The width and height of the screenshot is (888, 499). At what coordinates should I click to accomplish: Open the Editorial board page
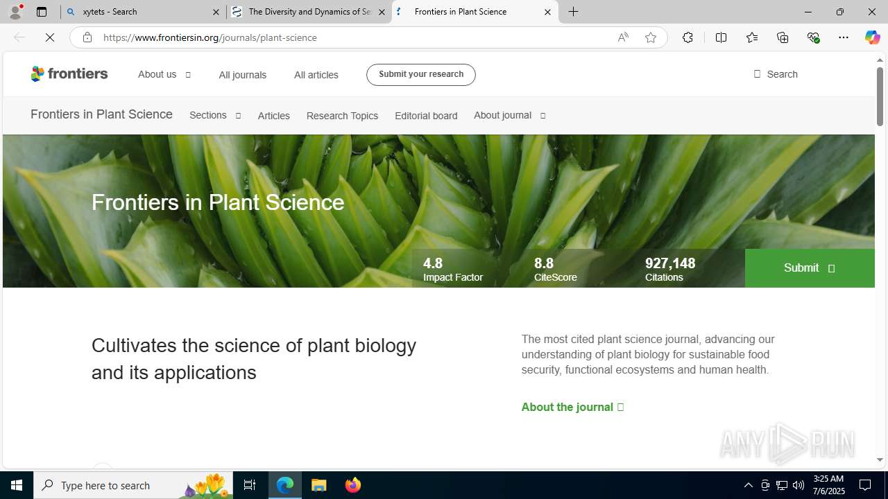(426, 116)
